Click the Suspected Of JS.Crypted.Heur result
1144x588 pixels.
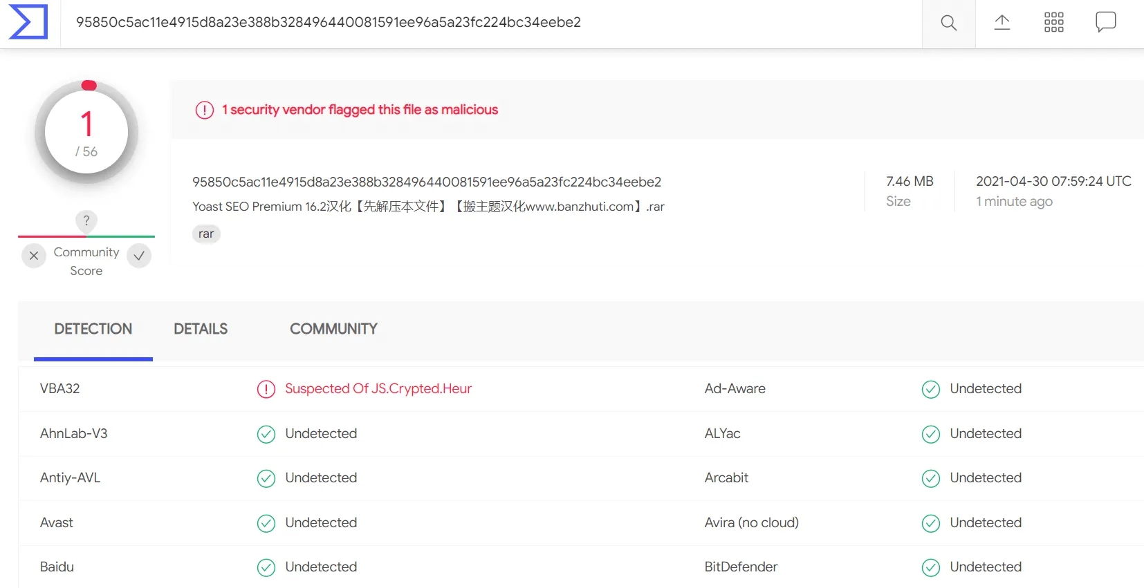(378, 388)
